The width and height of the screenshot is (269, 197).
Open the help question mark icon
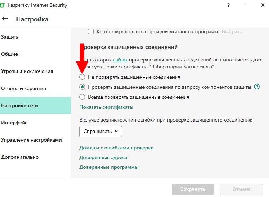tap(228, 5)
